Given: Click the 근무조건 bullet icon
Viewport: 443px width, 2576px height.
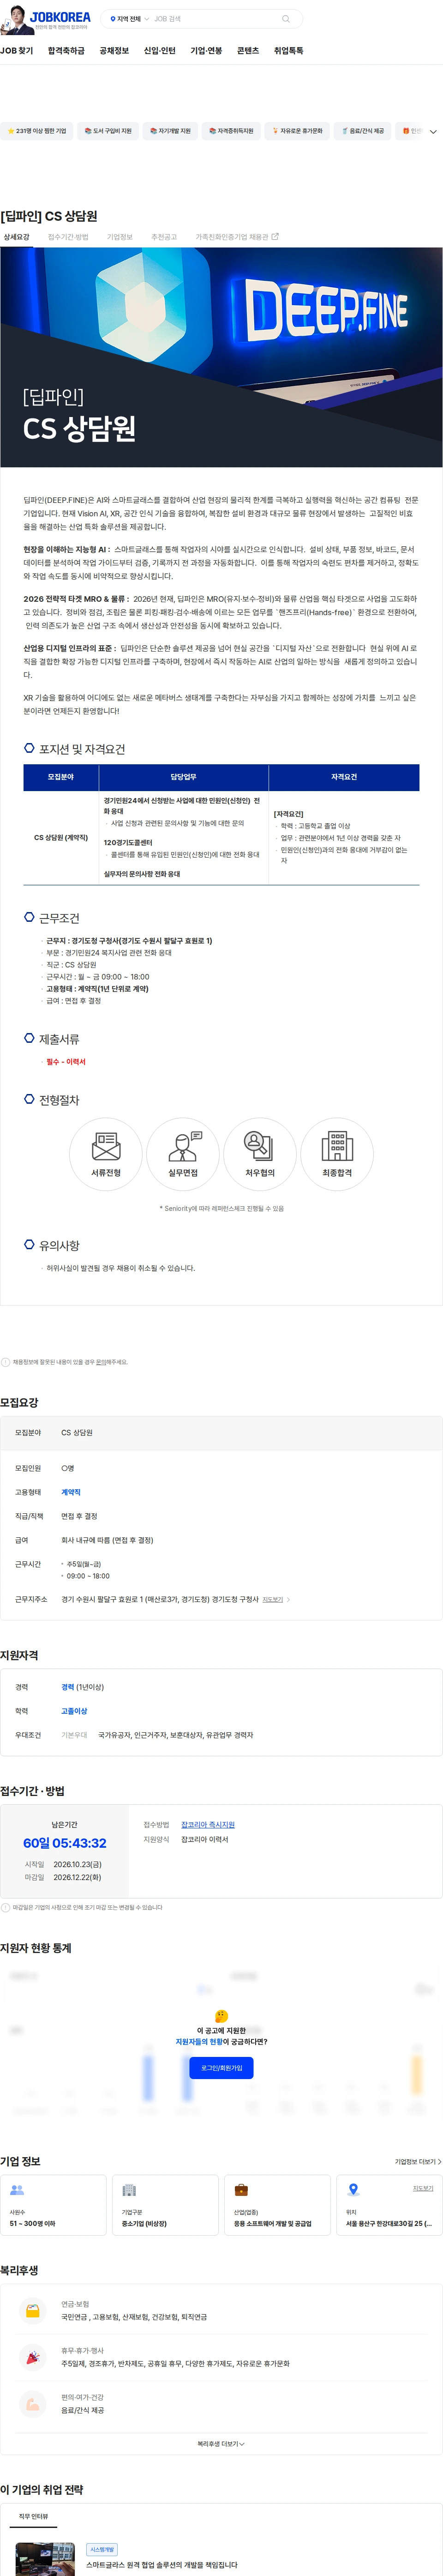Looking at the screenshot, I should point(29,917).
